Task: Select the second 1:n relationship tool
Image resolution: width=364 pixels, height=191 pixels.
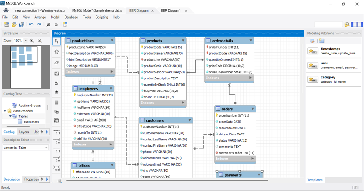Action: click(57, 159)
